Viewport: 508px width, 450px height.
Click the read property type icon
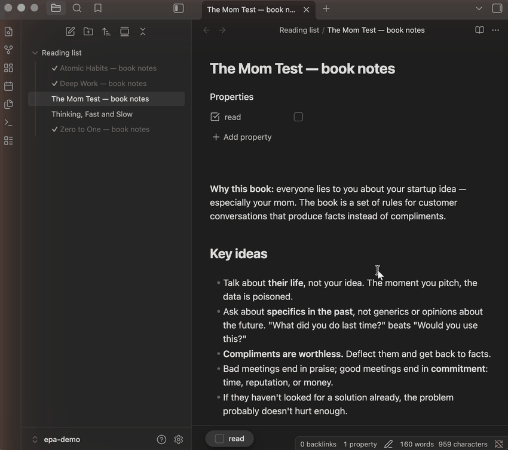[215, 117]
